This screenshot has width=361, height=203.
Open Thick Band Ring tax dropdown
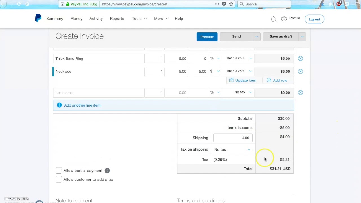[x=238, y=58]
